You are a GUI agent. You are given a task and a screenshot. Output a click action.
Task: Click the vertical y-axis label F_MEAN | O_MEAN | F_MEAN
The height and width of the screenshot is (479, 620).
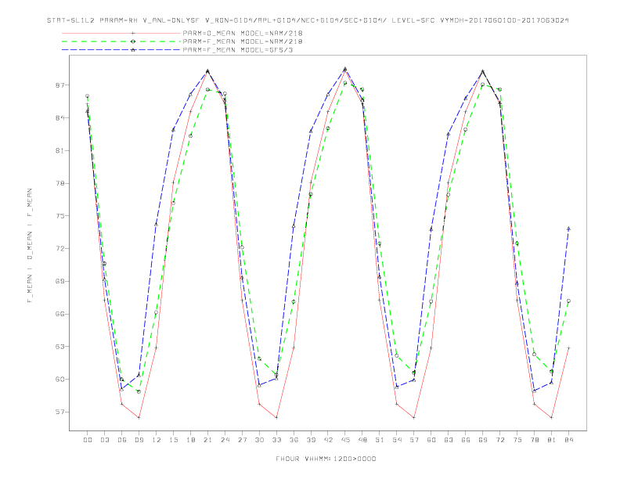pos(30,246)
